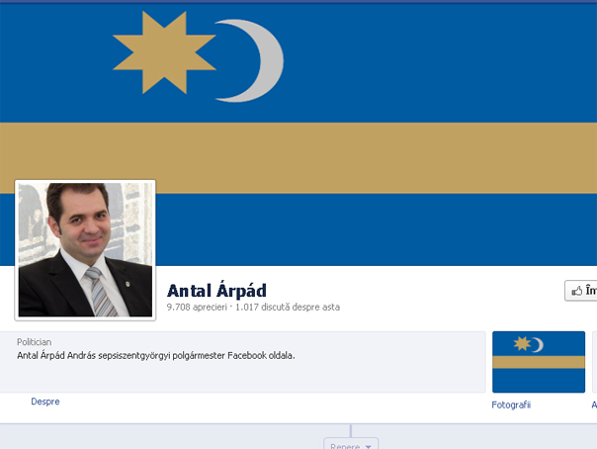This screenshot has width=597, height=449.
Task: Open the Fotografii flag thumbnail
Action: pos(539,362)
